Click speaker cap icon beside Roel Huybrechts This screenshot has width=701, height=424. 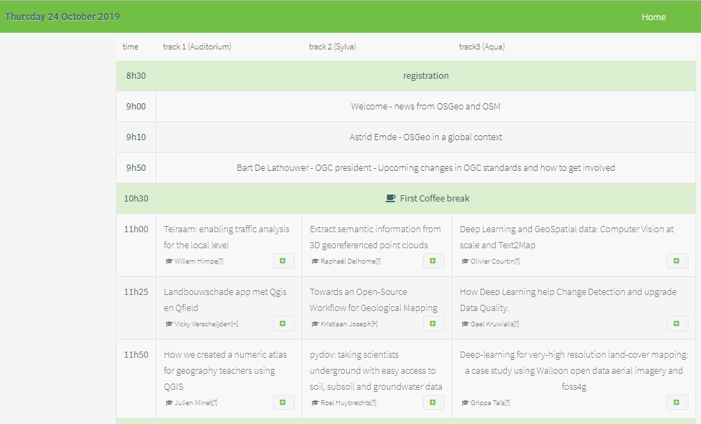(x=315, y=402)
